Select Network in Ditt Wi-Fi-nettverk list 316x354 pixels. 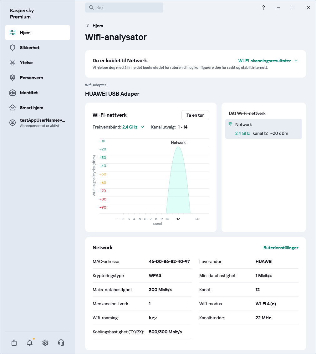pyautogui.click(x=263, y=129)
